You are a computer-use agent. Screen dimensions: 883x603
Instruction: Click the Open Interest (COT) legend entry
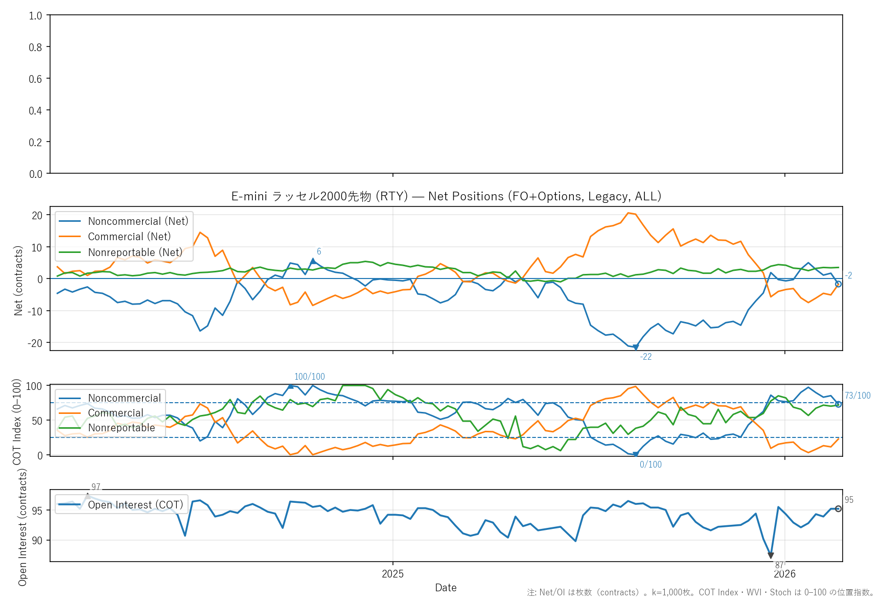click(x=135, y=505)
